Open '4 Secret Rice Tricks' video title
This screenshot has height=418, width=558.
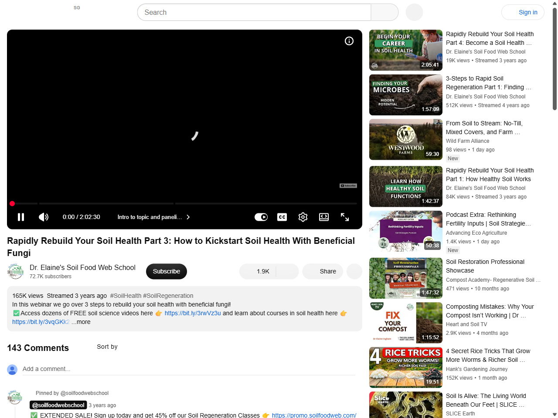click(x=488, y=355)
